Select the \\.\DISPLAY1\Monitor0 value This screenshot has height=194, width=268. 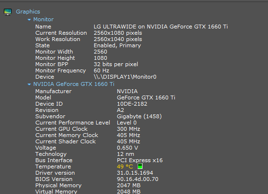[x=125, y=77]
